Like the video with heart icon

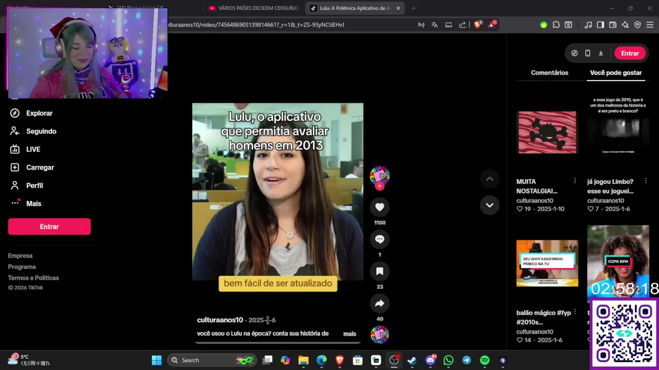click(x=379, y=207)
